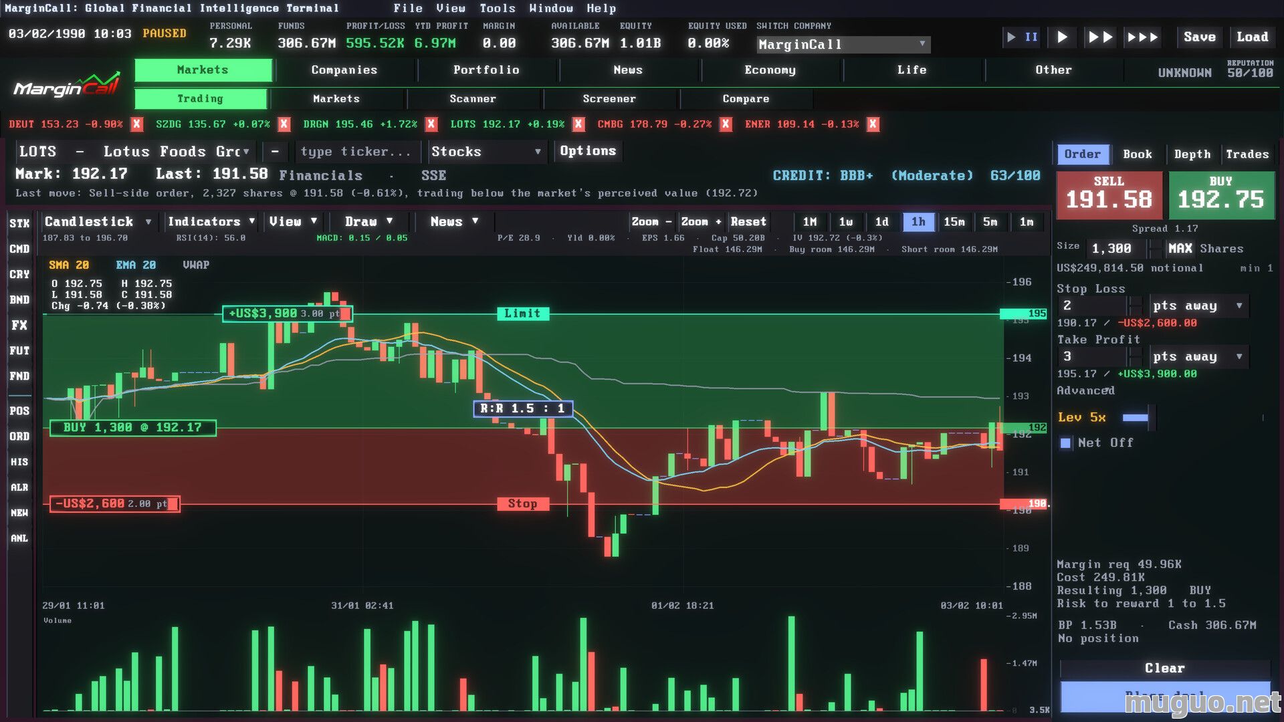Close the CMBG ticker chip

click(x=726, y=124)
